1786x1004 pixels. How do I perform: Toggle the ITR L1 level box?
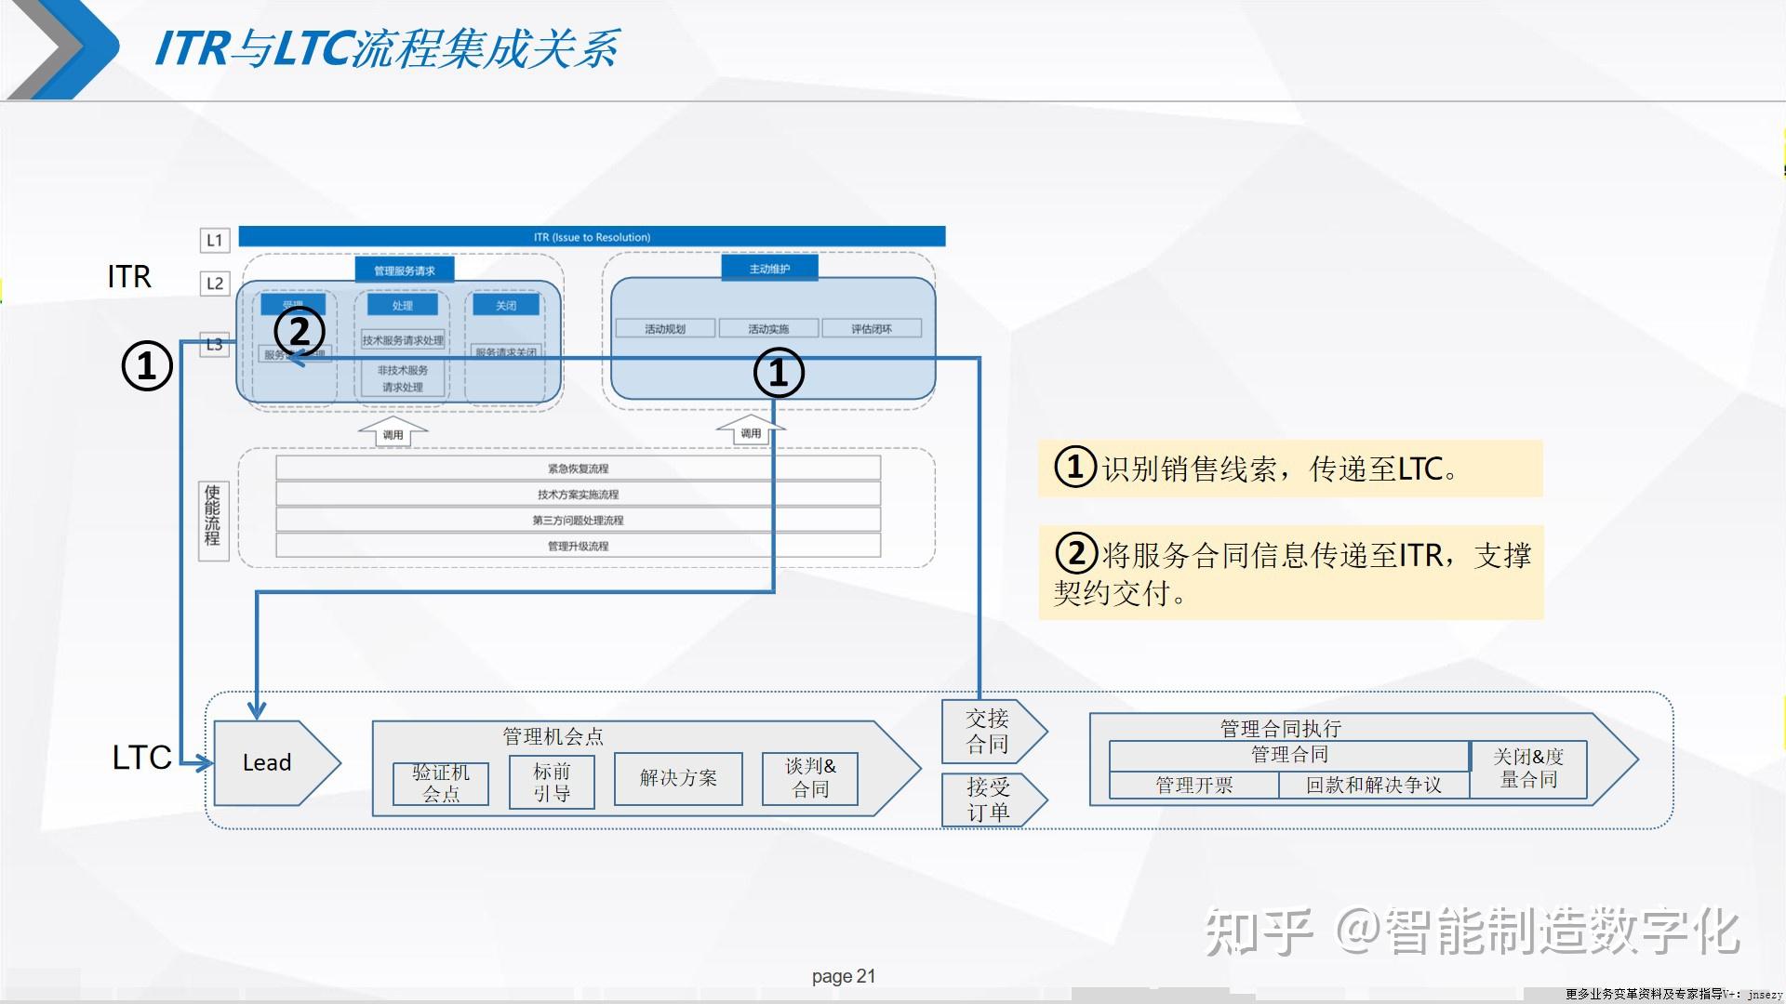tap(213, 240)
